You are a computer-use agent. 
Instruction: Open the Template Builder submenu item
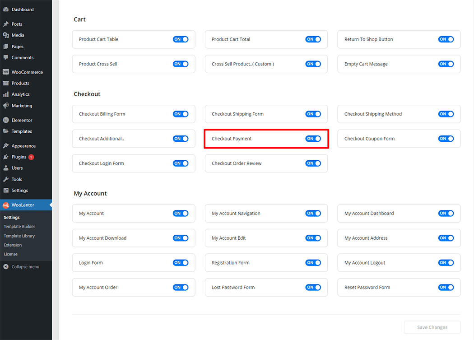pos(19,227)
